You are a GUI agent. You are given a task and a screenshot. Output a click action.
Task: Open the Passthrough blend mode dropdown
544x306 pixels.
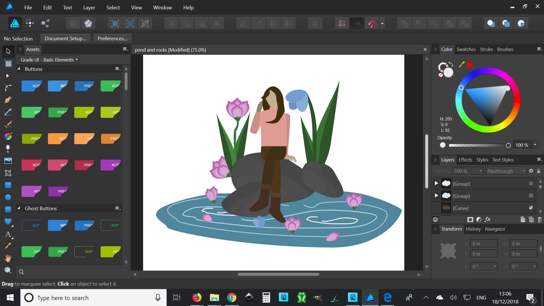click(506, 171)
